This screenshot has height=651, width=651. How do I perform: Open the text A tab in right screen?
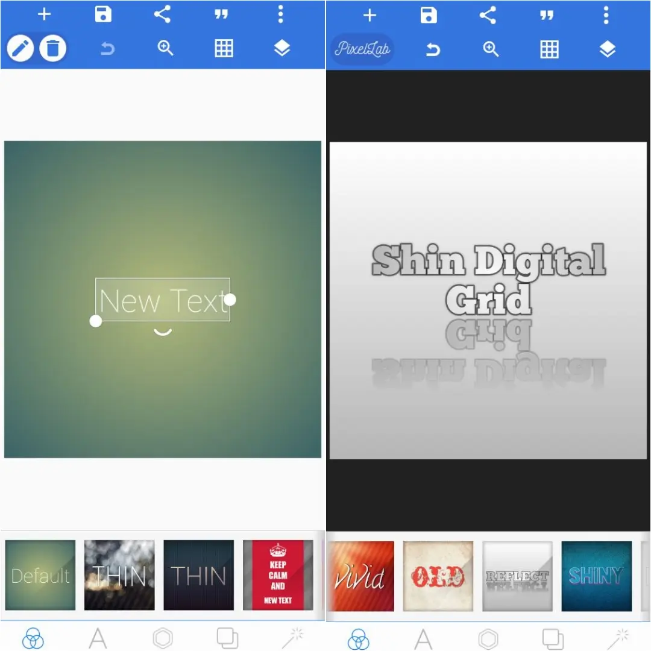pos(424,640)
